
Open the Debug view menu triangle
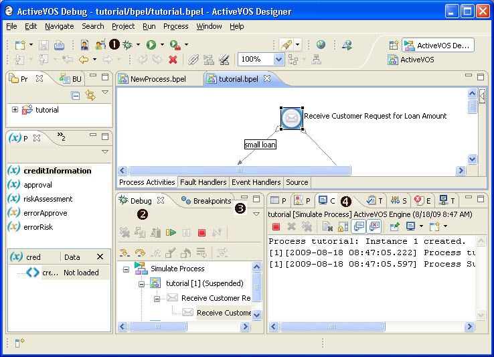256,214
